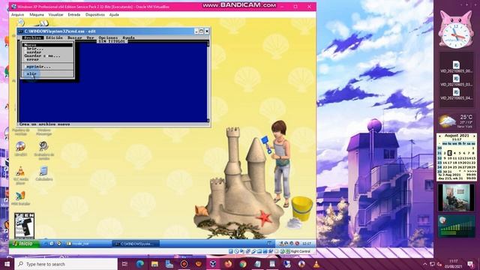The height and width of the screenshot is (270, 480).
Task: Open VLC cone icon on the taskbar
Action: point(316,264)
